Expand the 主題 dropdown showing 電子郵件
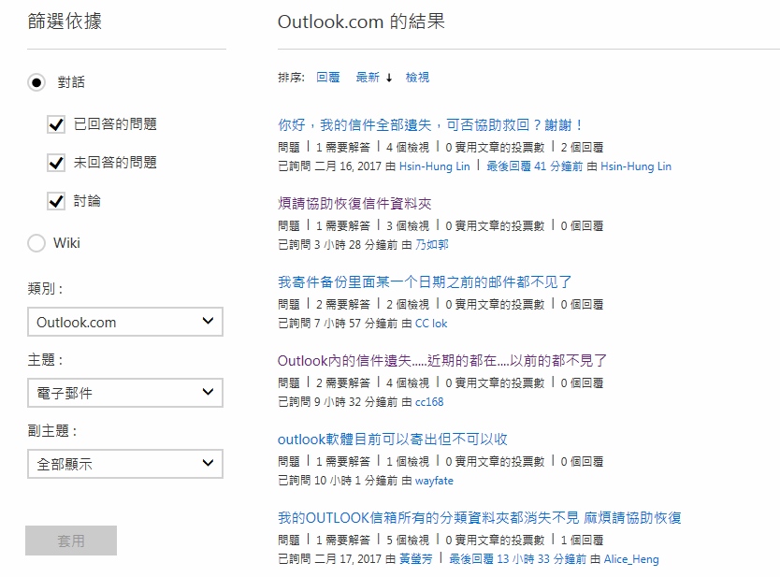The image size is (780, 577). pos(125,394)
